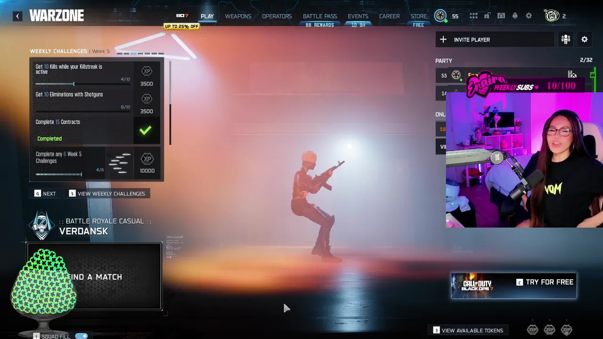The image size is (603, 339).
Task: Open the party settings gear icon
Action: pyautogui.click(x=585, y=40)
